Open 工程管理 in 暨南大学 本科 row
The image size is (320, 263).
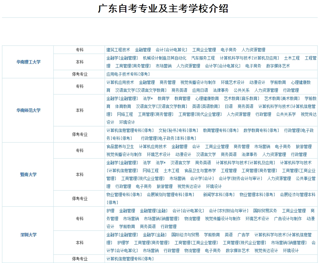pos(229,171)
